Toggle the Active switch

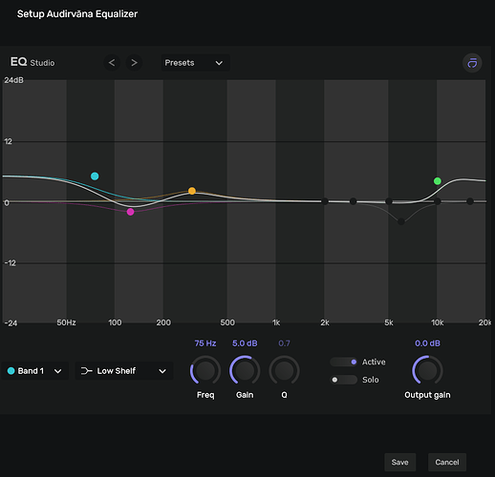(343, 362)
